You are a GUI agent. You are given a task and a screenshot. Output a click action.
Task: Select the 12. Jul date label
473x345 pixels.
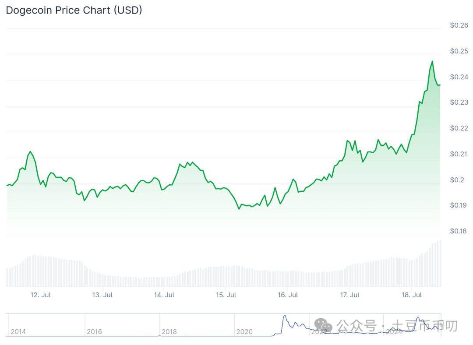[40, 295]
